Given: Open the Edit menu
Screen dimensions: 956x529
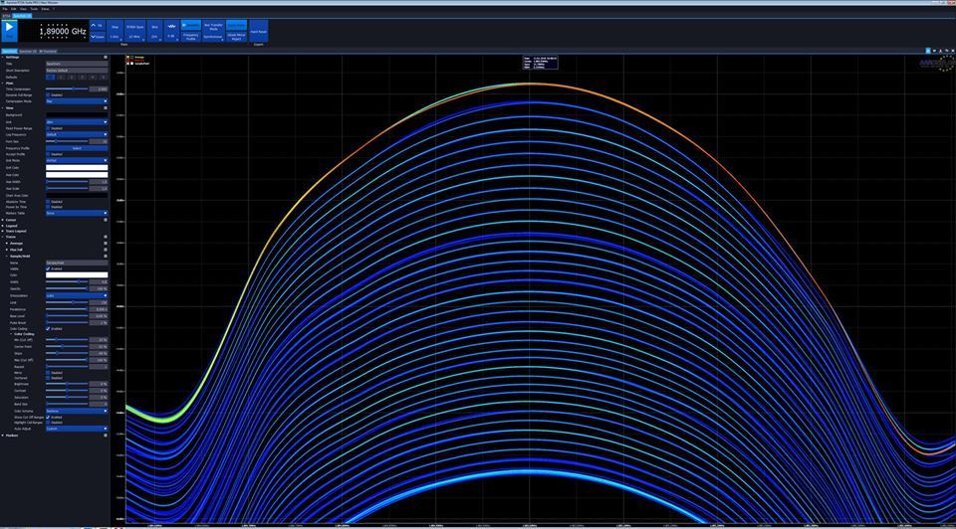Looking at the screenshot, I should pyautogui.click(x=13, y=9).
